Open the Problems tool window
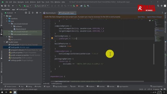Image resolution: width=167 pixels, height=94 pixels. point(91,86)
